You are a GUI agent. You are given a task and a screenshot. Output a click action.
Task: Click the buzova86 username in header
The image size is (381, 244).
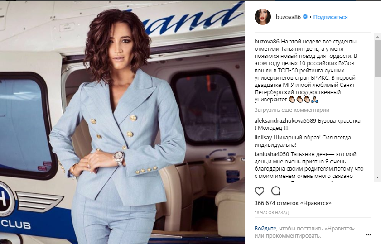coord(288,17)
